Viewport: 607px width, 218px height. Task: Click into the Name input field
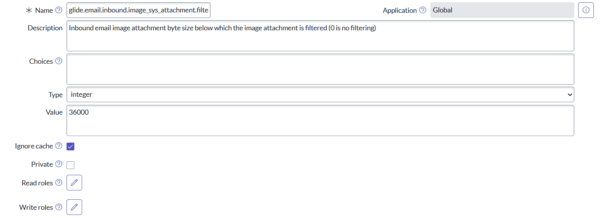pos(139,10)
